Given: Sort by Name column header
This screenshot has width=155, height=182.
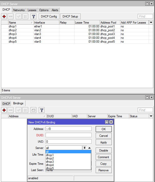Looking at the screenshot, I should (21, 23).
